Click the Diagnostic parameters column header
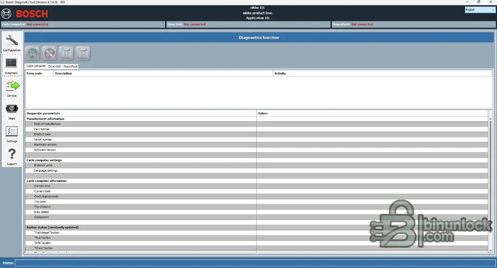497x268 pixels. pos(141,113)
